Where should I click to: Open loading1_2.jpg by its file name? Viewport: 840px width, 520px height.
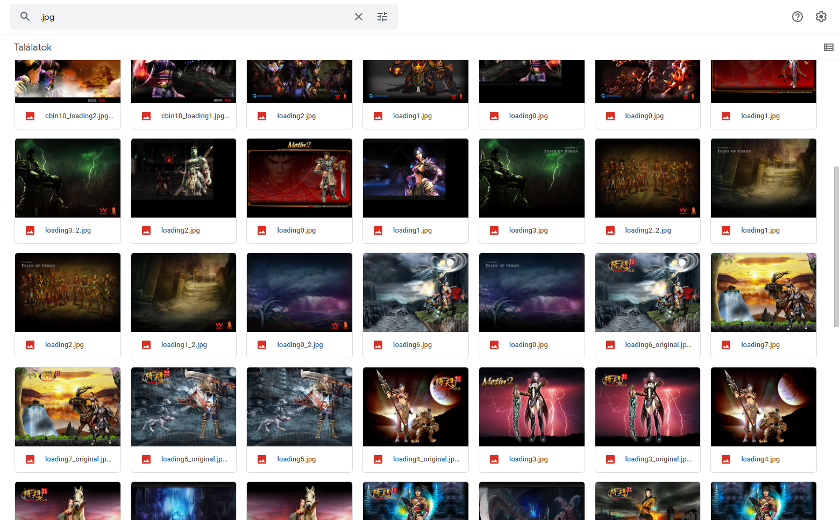(184, 344)
